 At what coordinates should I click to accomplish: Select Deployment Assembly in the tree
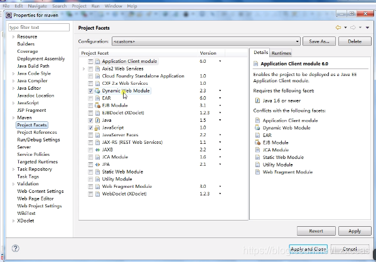click(x=41, y=59)
